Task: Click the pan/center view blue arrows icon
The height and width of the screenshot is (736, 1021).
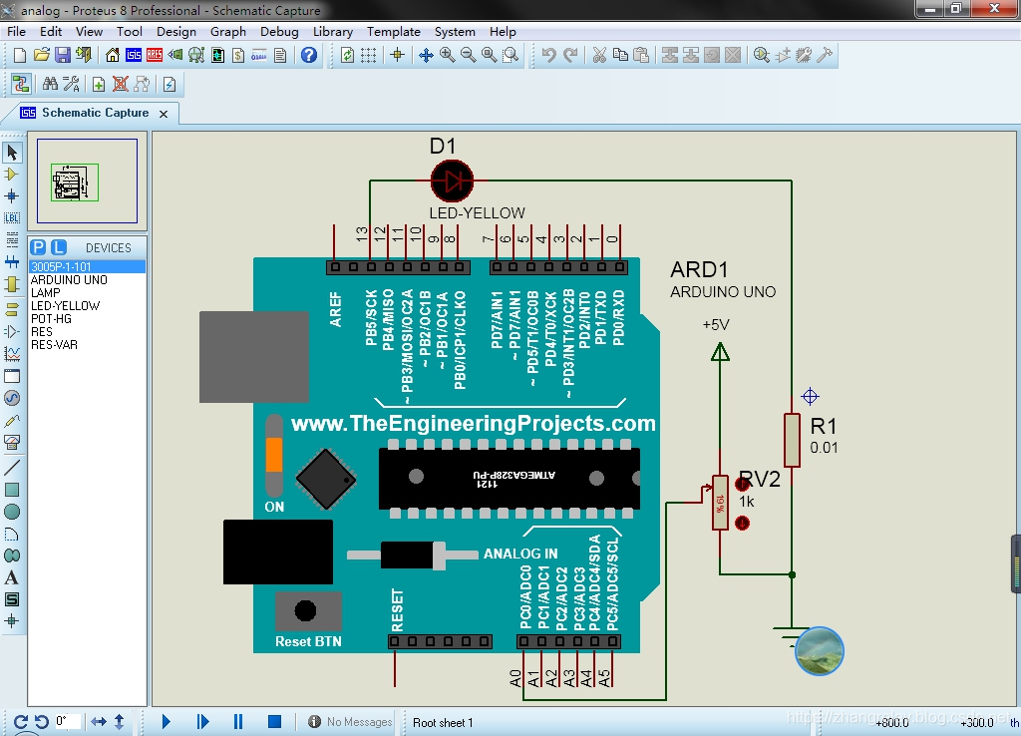Action: point(426,56)
